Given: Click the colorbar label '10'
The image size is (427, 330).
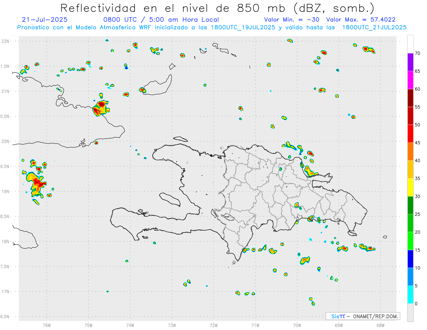Looking at the screenshot, I should pos(417,268).
